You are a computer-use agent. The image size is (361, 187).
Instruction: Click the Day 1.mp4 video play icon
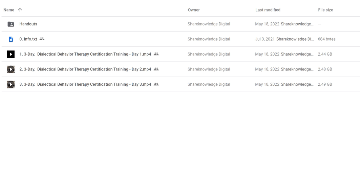pyautogui.click(x=11, y=54)
